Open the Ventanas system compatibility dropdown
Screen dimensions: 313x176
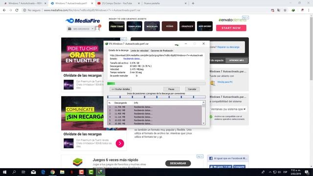tap(228, 109)
